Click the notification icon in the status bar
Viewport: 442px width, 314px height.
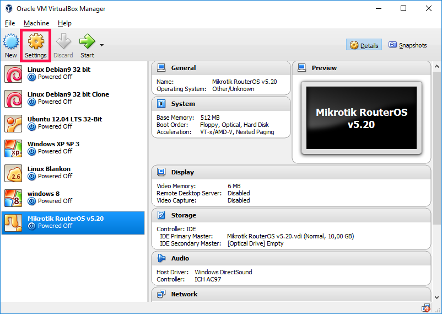(425, 308)
